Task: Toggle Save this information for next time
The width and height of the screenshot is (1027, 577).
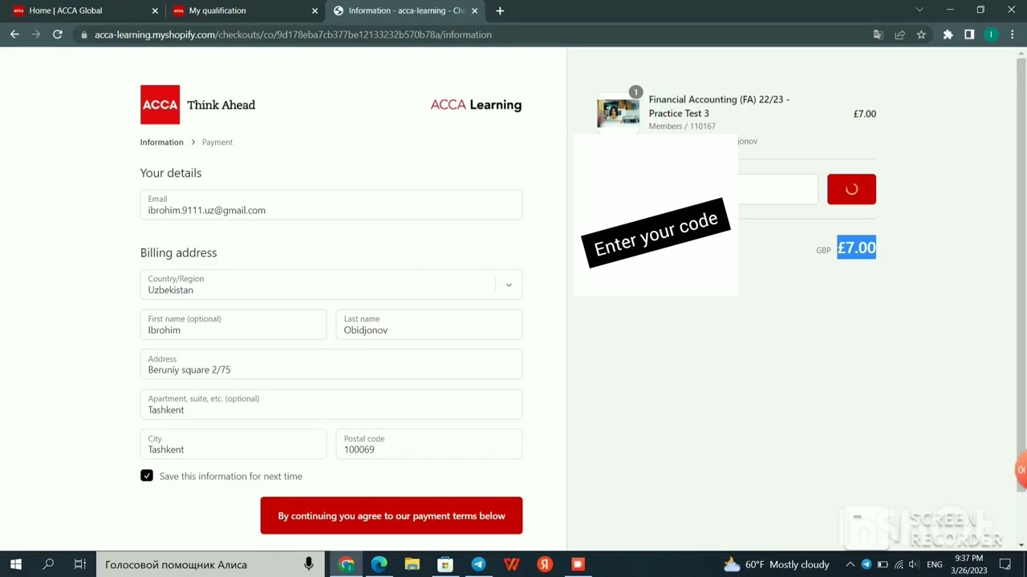Action: (x=147, y=476)
